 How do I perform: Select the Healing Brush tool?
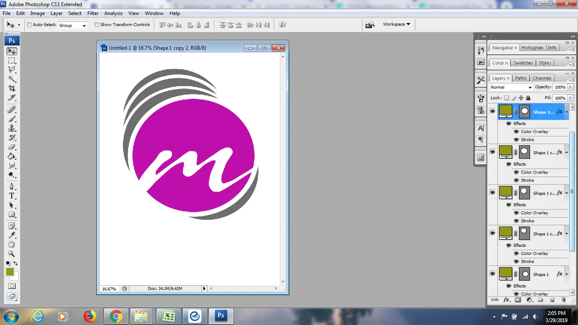(12, 110)
